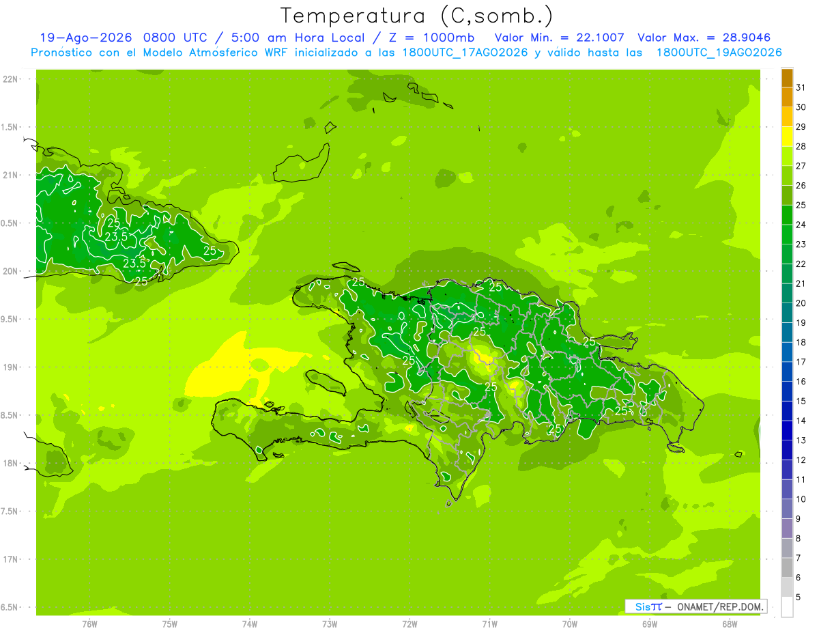Click the legend value 26

[801, 185]
